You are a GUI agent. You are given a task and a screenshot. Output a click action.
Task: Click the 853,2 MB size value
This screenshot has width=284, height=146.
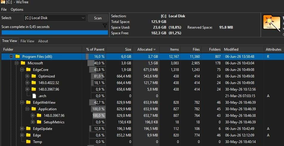tap(124, 135)
